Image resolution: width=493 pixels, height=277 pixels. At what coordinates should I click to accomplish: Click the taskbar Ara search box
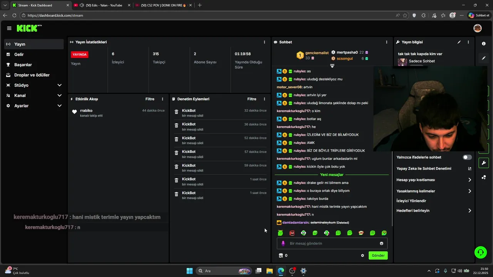224,271
